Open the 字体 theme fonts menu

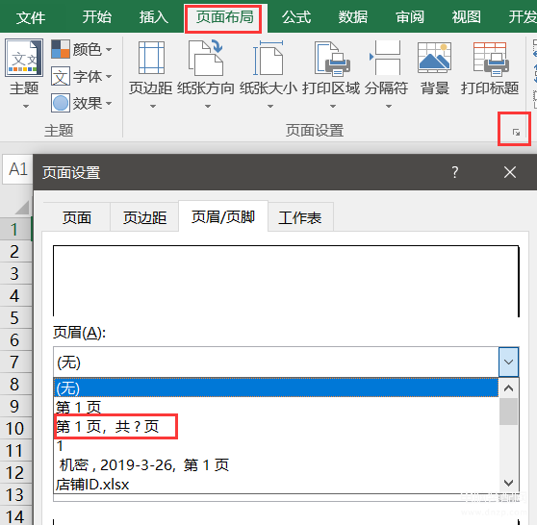tap(82, 76)
